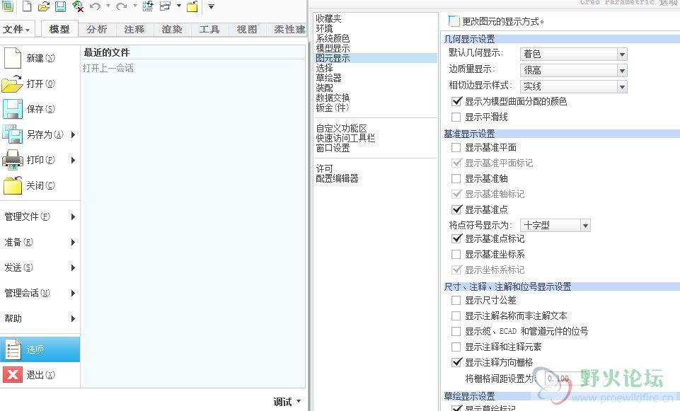The width and height of the screenshot is (680, 411).
Task: Click the 将栅格间距设置为 input field
Action: pyautogui.click(x=566, y=378)
